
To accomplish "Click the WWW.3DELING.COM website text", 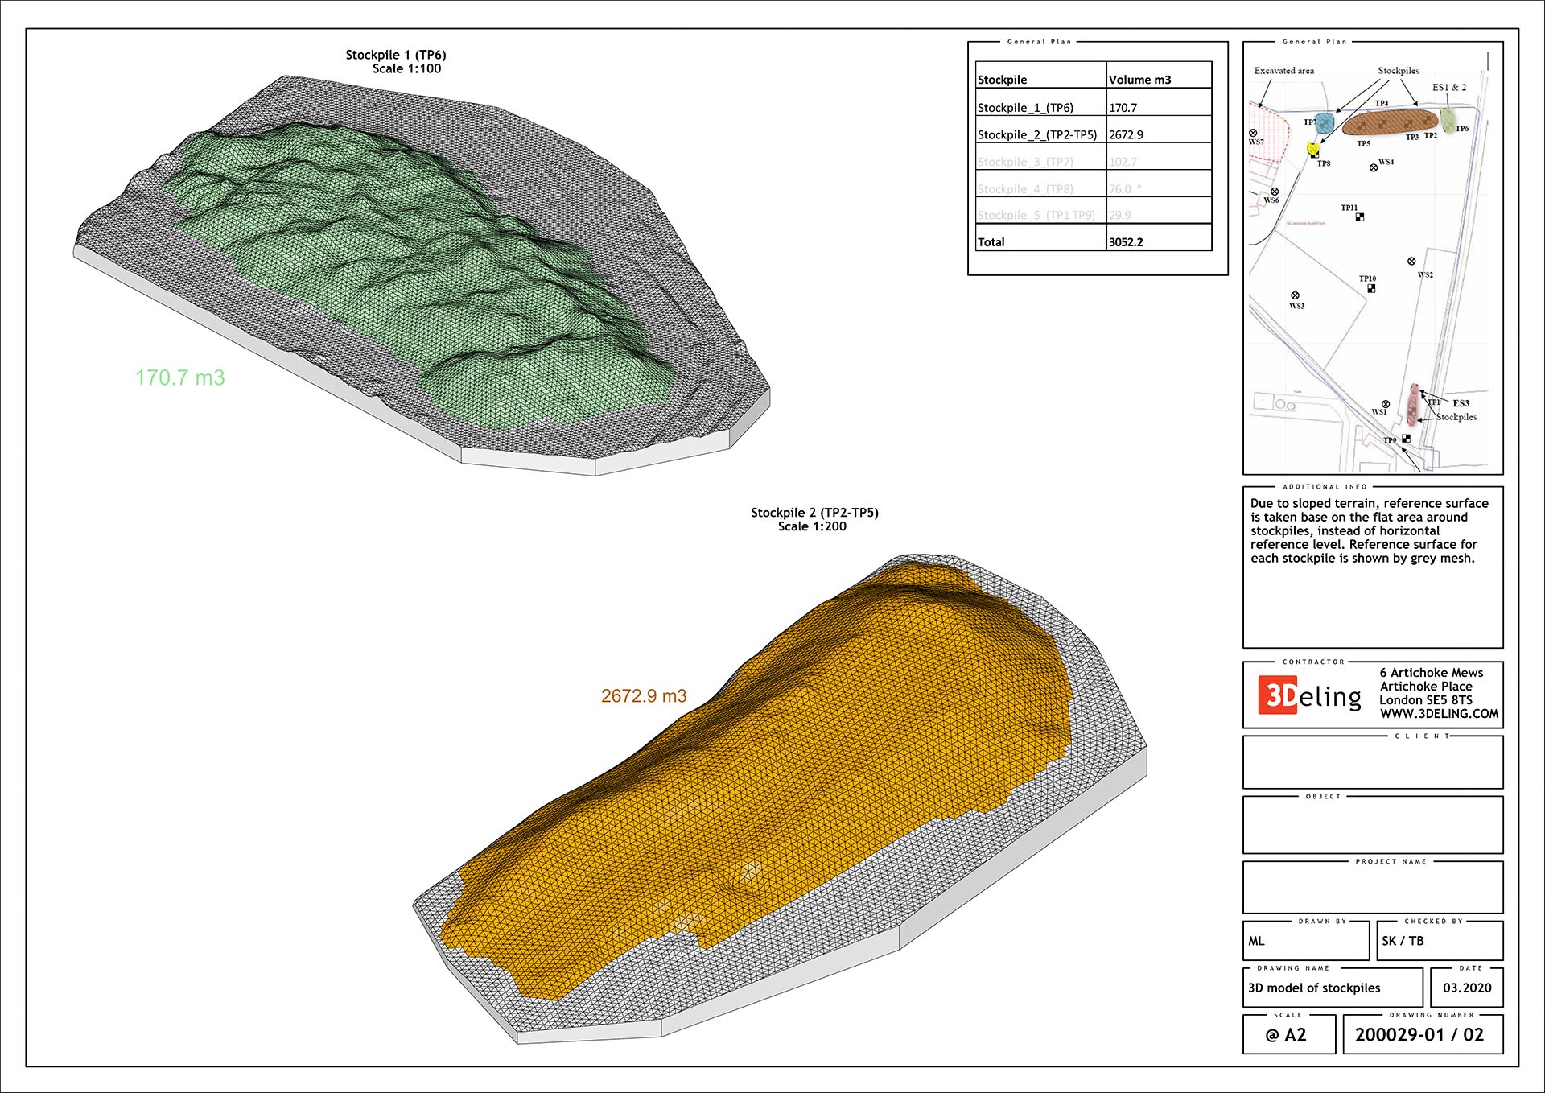I will 1439,714.
